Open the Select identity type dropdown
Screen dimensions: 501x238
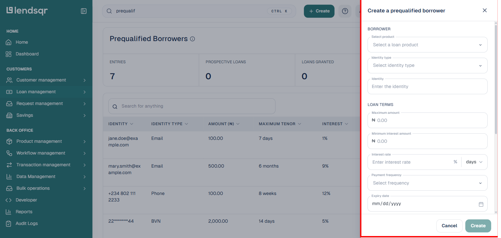click(428, 66)
